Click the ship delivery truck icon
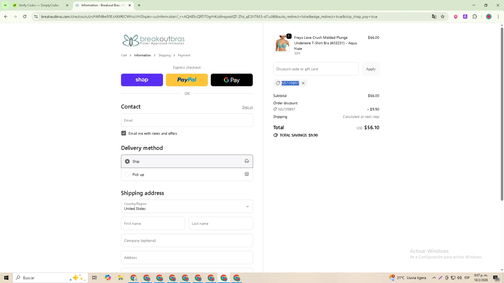Viewport: 504px width, 283px height. pos(247,161)
